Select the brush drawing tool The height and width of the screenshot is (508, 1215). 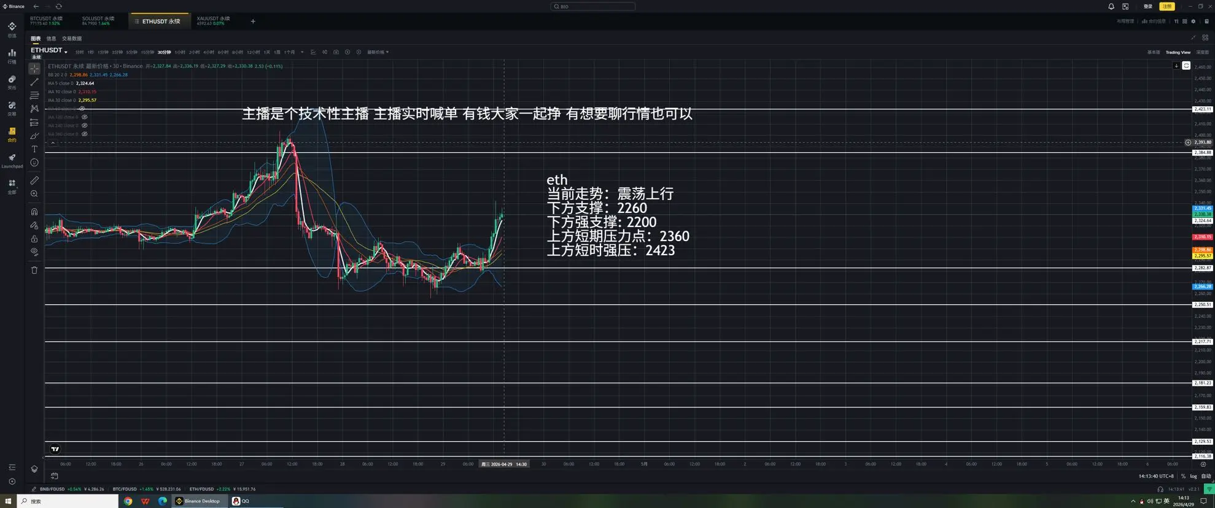(34, 136)
